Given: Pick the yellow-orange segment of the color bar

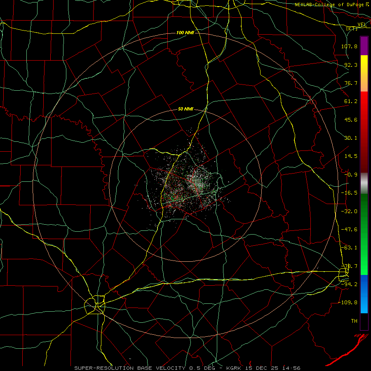Looking at the screenshot, I should tap(364, 73).
